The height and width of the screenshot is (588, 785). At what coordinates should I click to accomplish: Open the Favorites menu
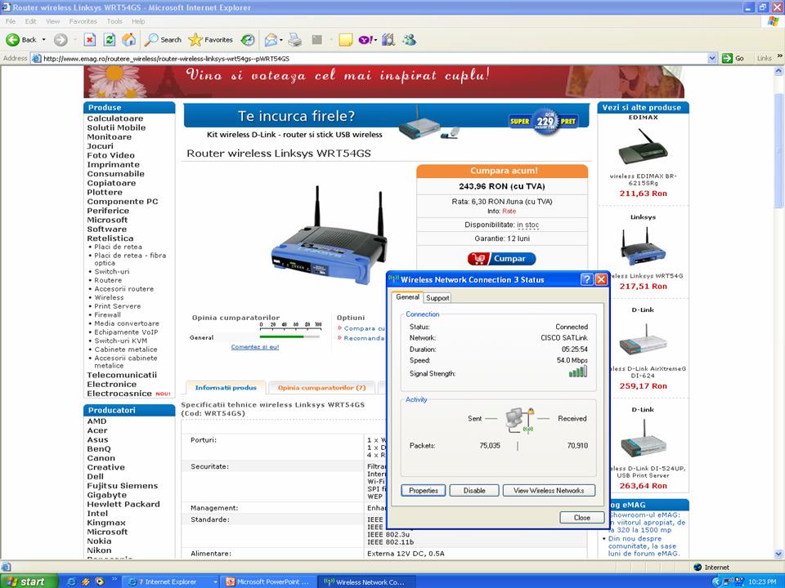83,21
